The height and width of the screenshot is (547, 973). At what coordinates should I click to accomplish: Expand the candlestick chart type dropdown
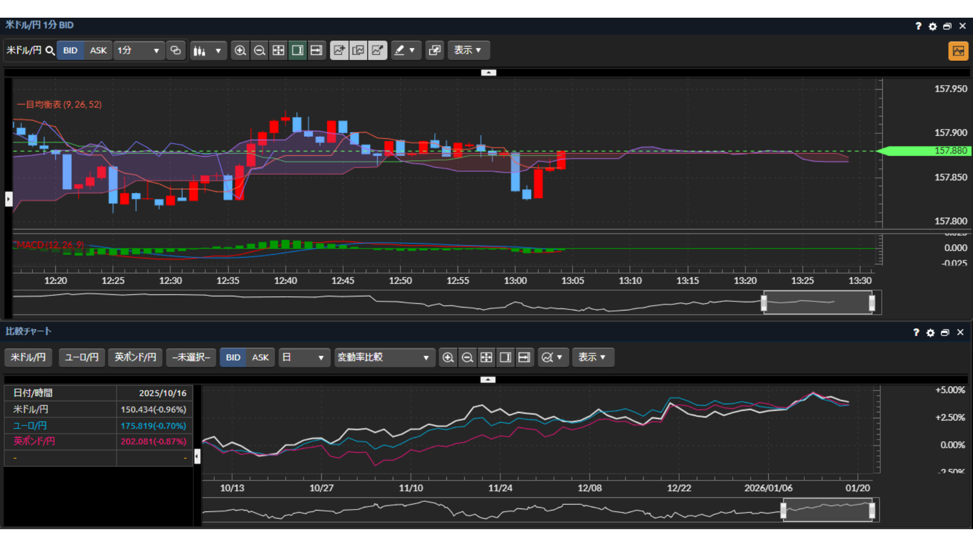tap(208, 50)
